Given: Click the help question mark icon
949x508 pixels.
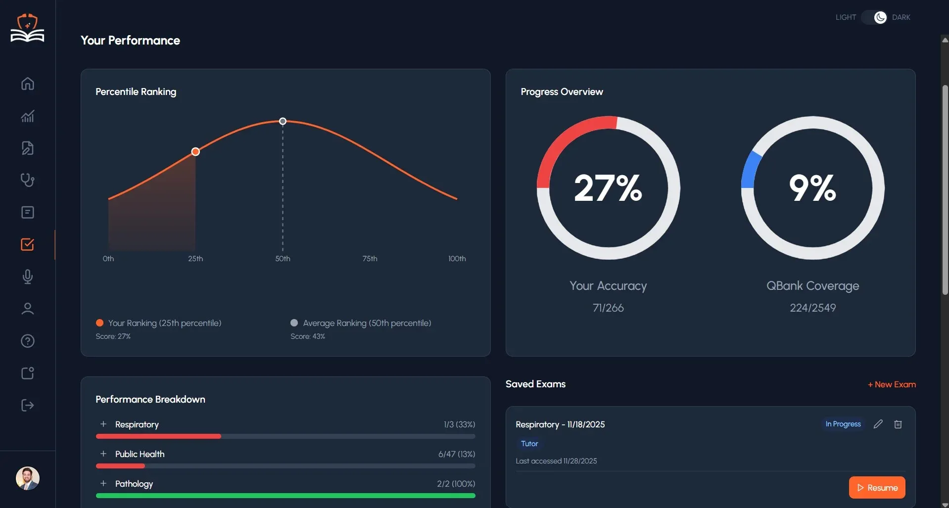Looking at the screenshot, I should [28, 341].
